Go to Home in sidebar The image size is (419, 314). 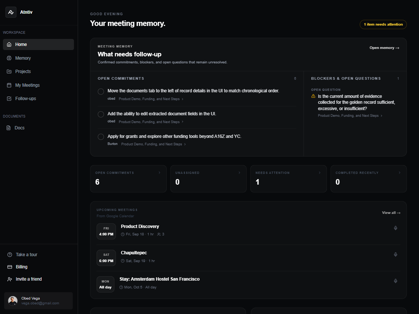[39, 44]
